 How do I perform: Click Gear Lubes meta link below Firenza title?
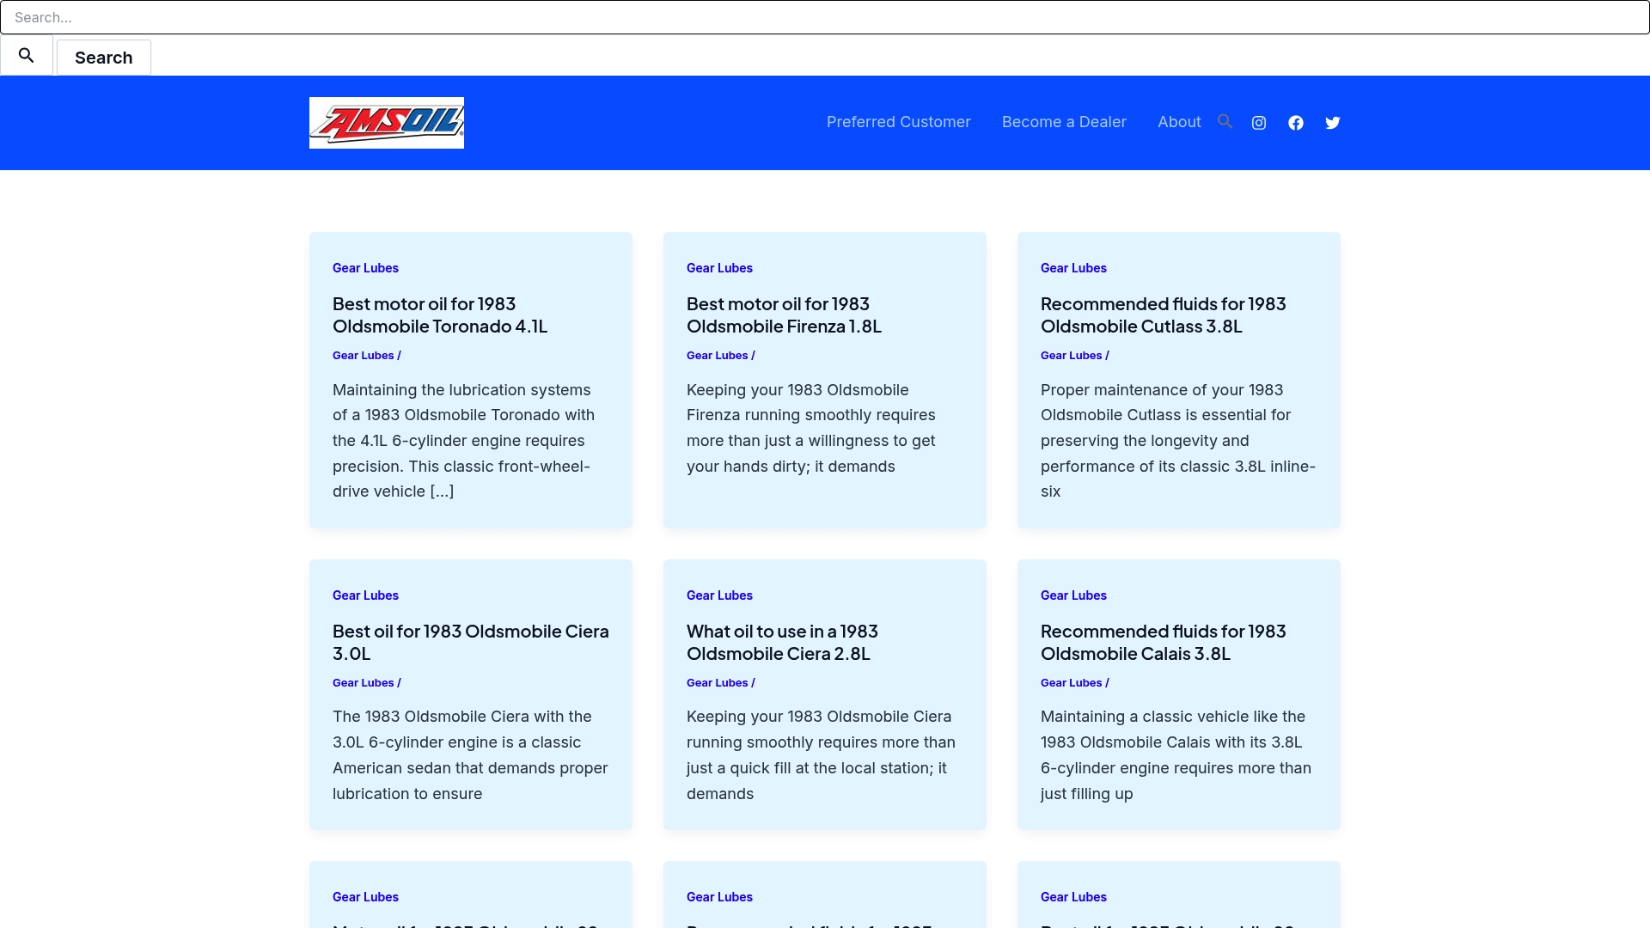point(717,356)
